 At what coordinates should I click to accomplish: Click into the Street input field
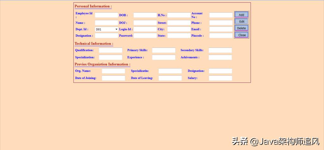[179, 23]
